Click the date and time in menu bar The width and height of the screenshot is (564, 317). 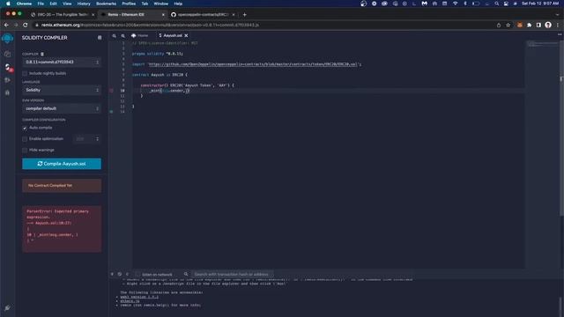[x=540, y=4]
